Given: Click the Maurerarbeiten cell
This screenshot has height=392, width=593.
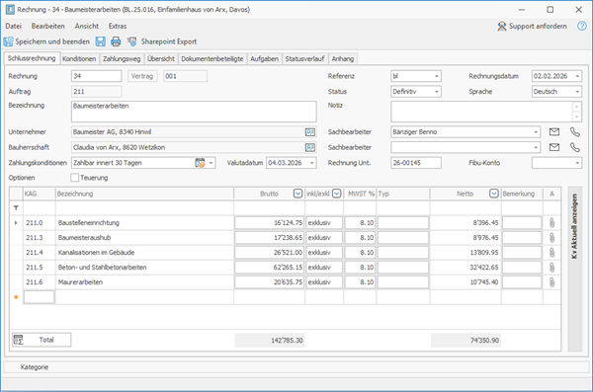Looking at the screenshot, I should click(x=144, y=282).
